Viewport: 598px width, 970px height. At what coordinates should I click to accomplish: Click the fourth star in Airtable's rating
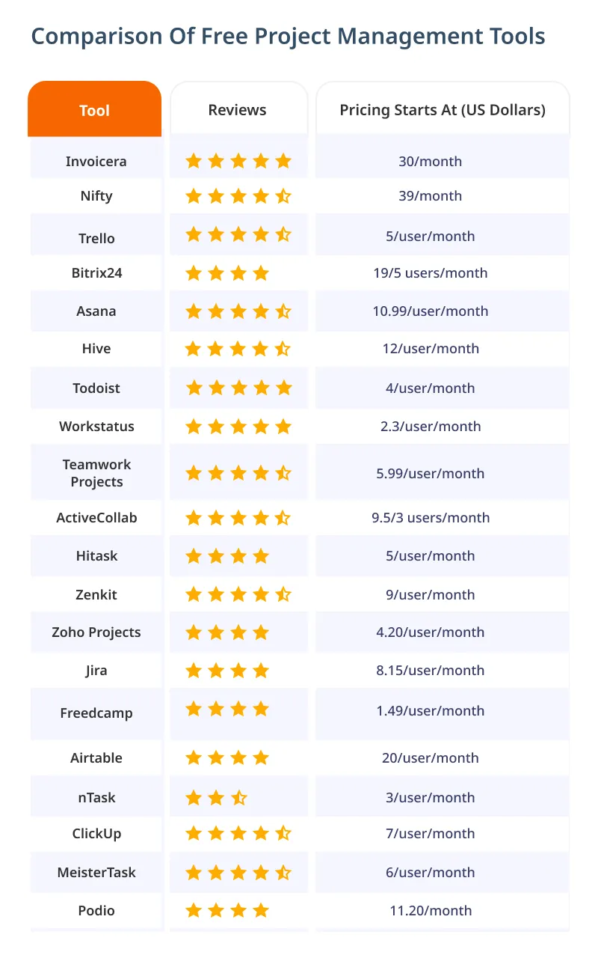[261, 758]
